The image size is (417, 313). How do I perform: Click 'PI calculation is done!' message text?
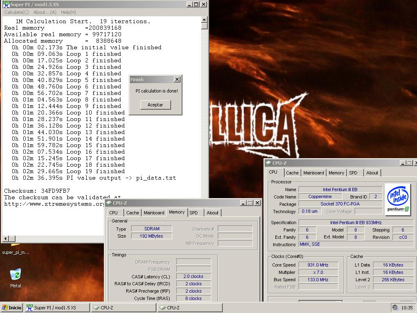click(157, 91)
